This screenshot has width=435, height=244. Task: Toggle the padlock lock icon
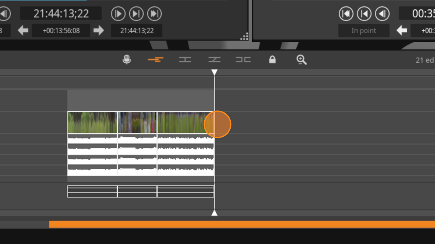[272, 59]
